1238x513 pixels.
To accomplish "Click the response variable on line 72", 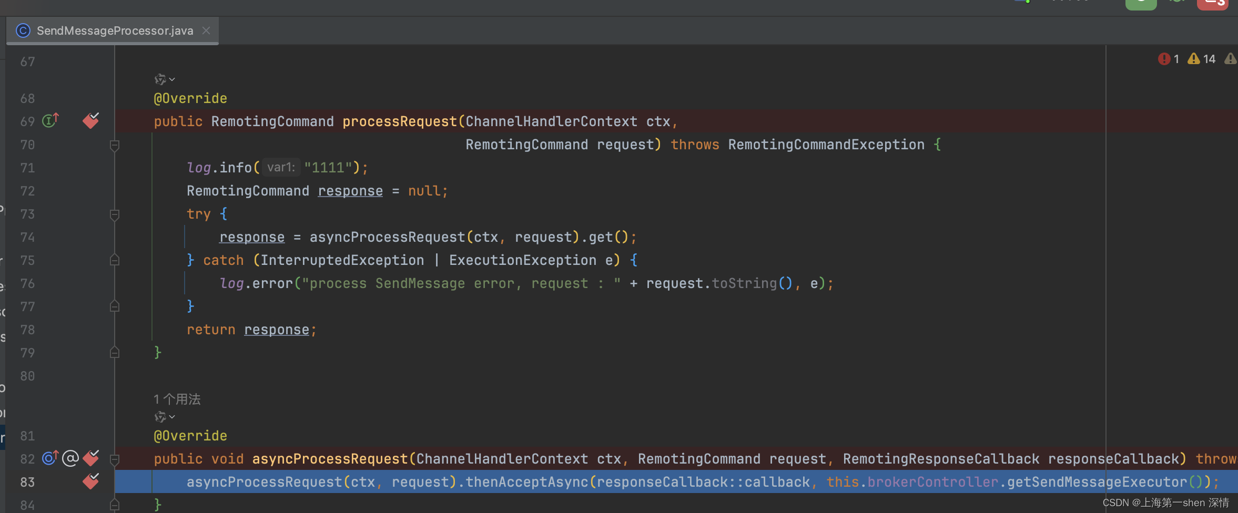I will tap(350, 191).
